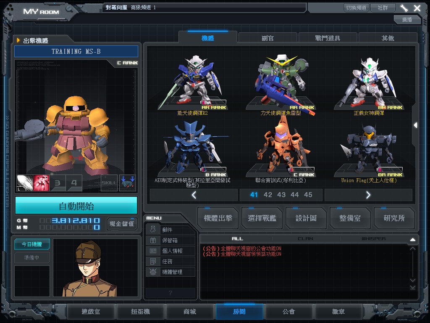Jump to unit page 44
Screen dimensions: 430x323
(295, 195)
